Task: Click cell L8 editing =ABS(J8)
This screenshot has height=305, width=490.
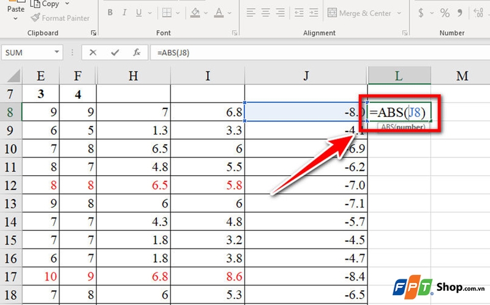Action: click(399, 112)
